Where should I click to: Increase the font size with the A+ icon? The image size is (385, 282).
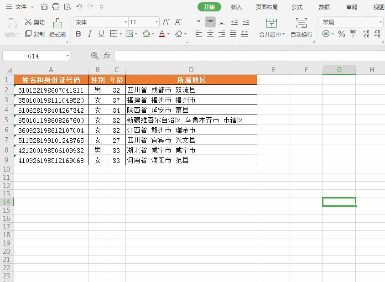pos(166,22)
